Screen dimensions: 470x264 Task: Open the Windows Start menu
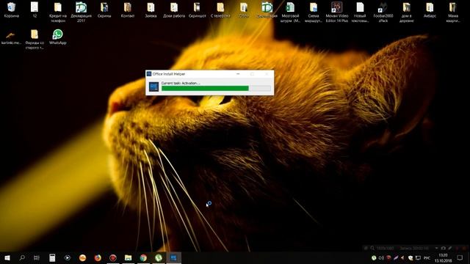pyautogui.click(x=7, y=257)
